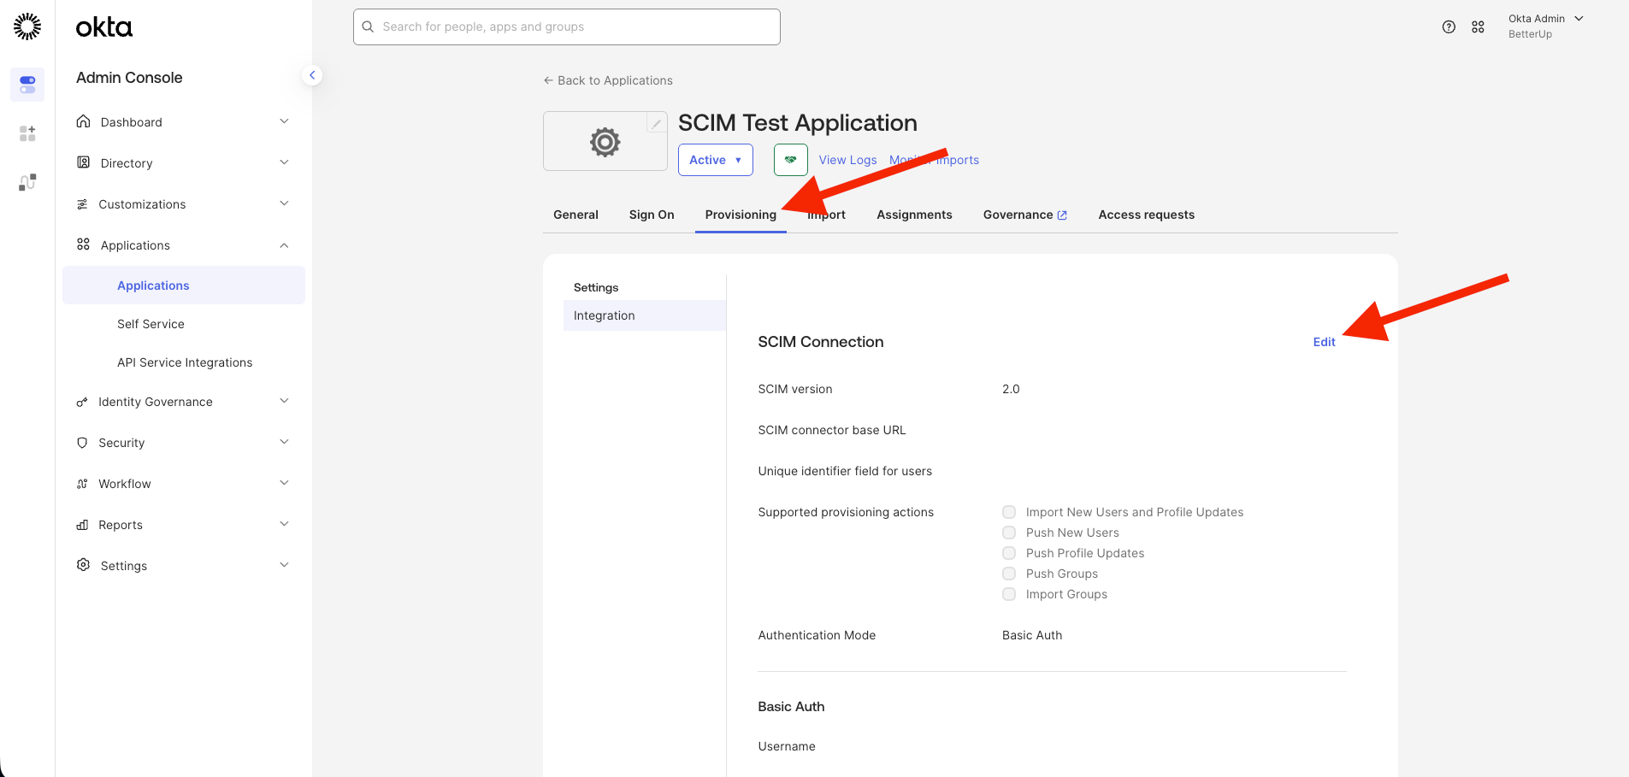Collapse the sidebar with the arrow button
Screen dimensions: 1629x777
pyautogui.click(x=312, y=75)
